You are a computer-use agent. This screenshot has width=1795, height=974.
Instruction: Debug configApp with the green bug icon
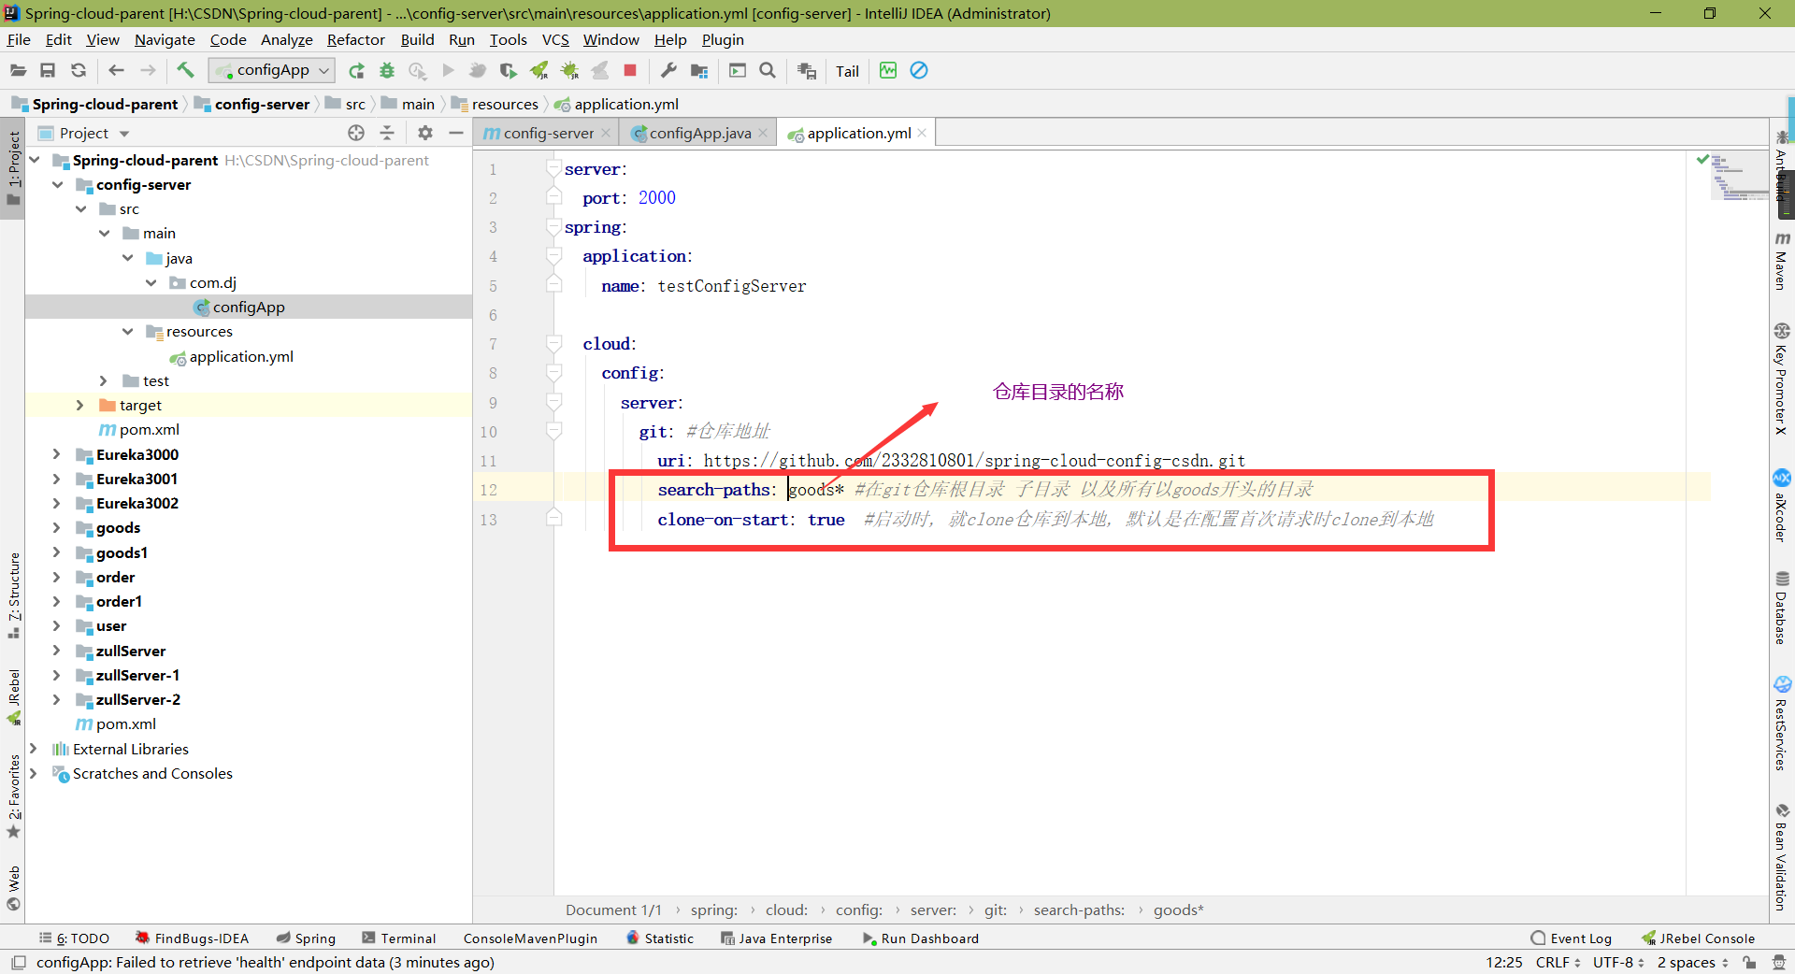point(387,70)
